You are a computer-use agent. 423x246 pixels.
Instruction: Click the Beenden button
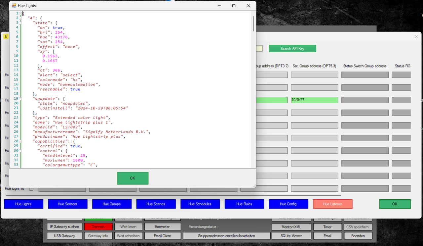[358, 236]
